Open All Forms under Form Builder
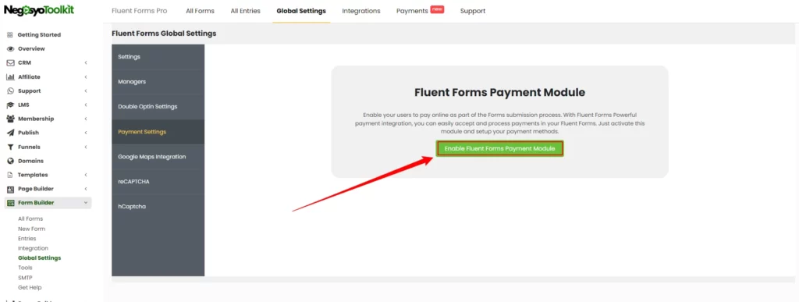 click(x=30, y=219)
